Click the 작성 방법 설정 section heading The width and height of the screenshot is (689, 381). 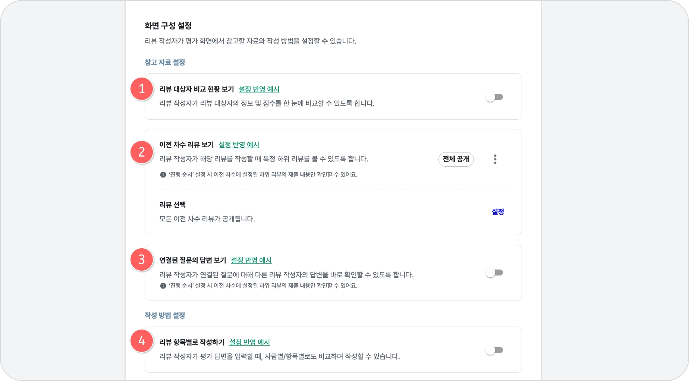[x=165, y=315]
